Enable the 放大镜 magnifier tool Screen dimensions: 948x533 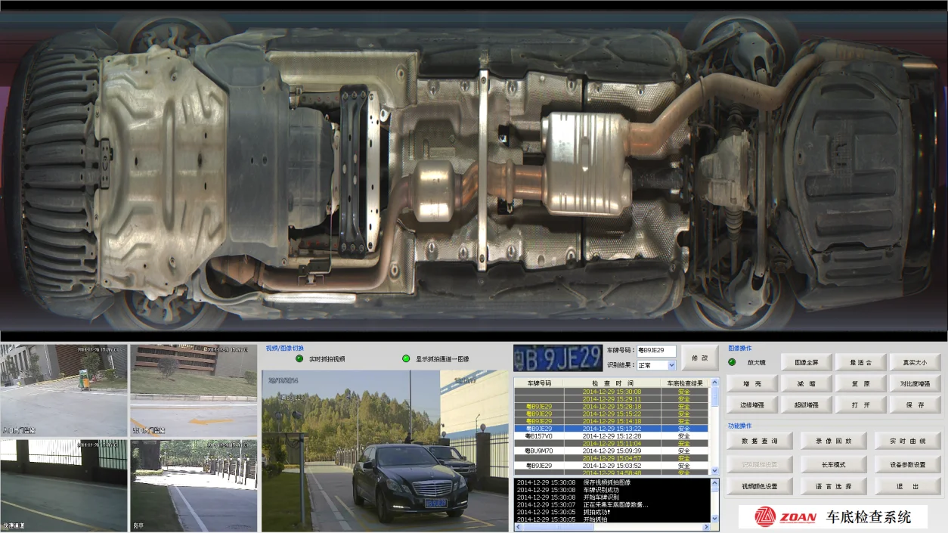[x=732, y=361]
